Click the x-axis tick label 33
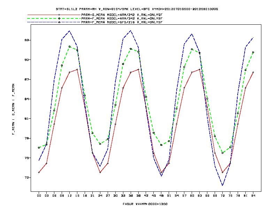Viewport: 276px width, 213px height. click(123, 196)
